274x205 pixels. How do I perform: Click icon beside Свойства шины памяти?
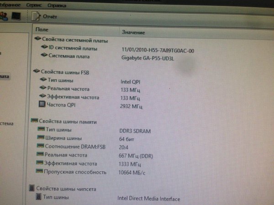point(34,122)
